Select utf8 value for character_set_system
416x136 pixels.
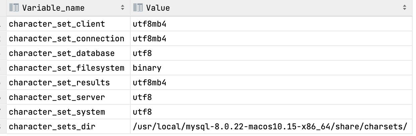142,112
